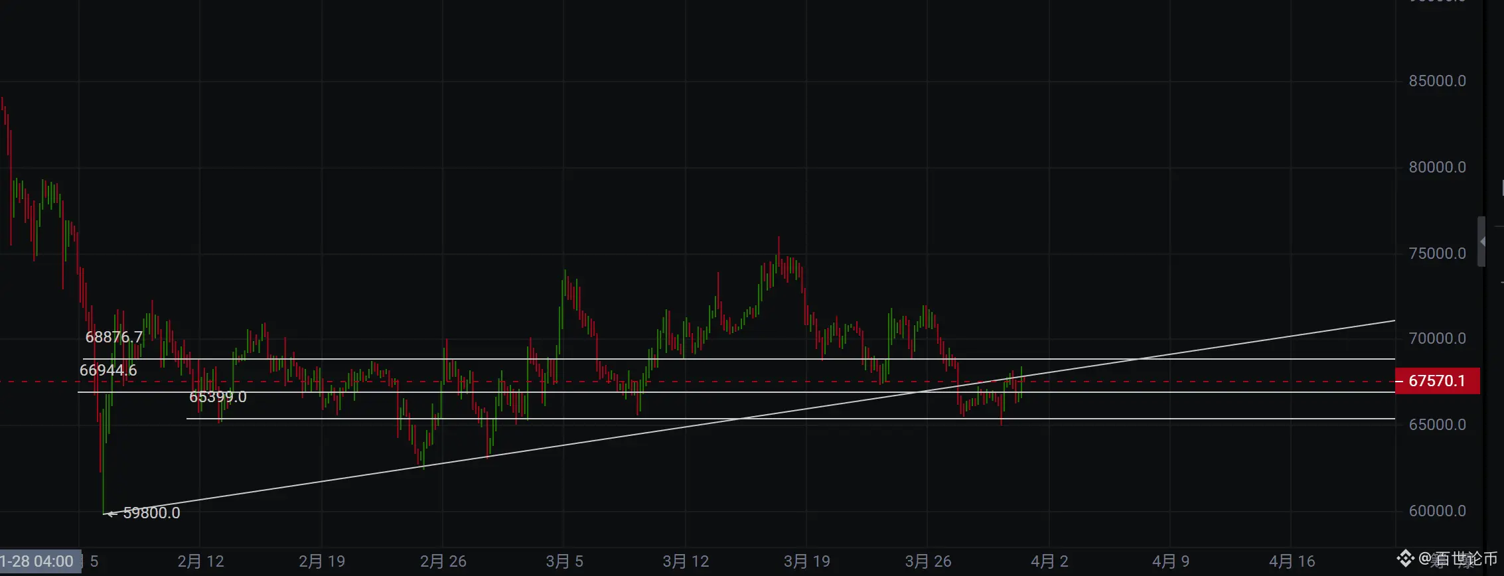Click the 1-28 04:00 time label
1504x576 pixels.
pyautogui.click(x=40, y=561)
